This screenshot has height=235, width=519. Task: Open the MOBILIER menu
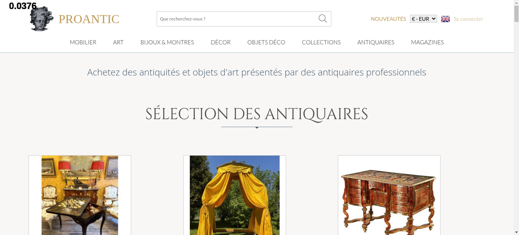[x=83, y=42]
